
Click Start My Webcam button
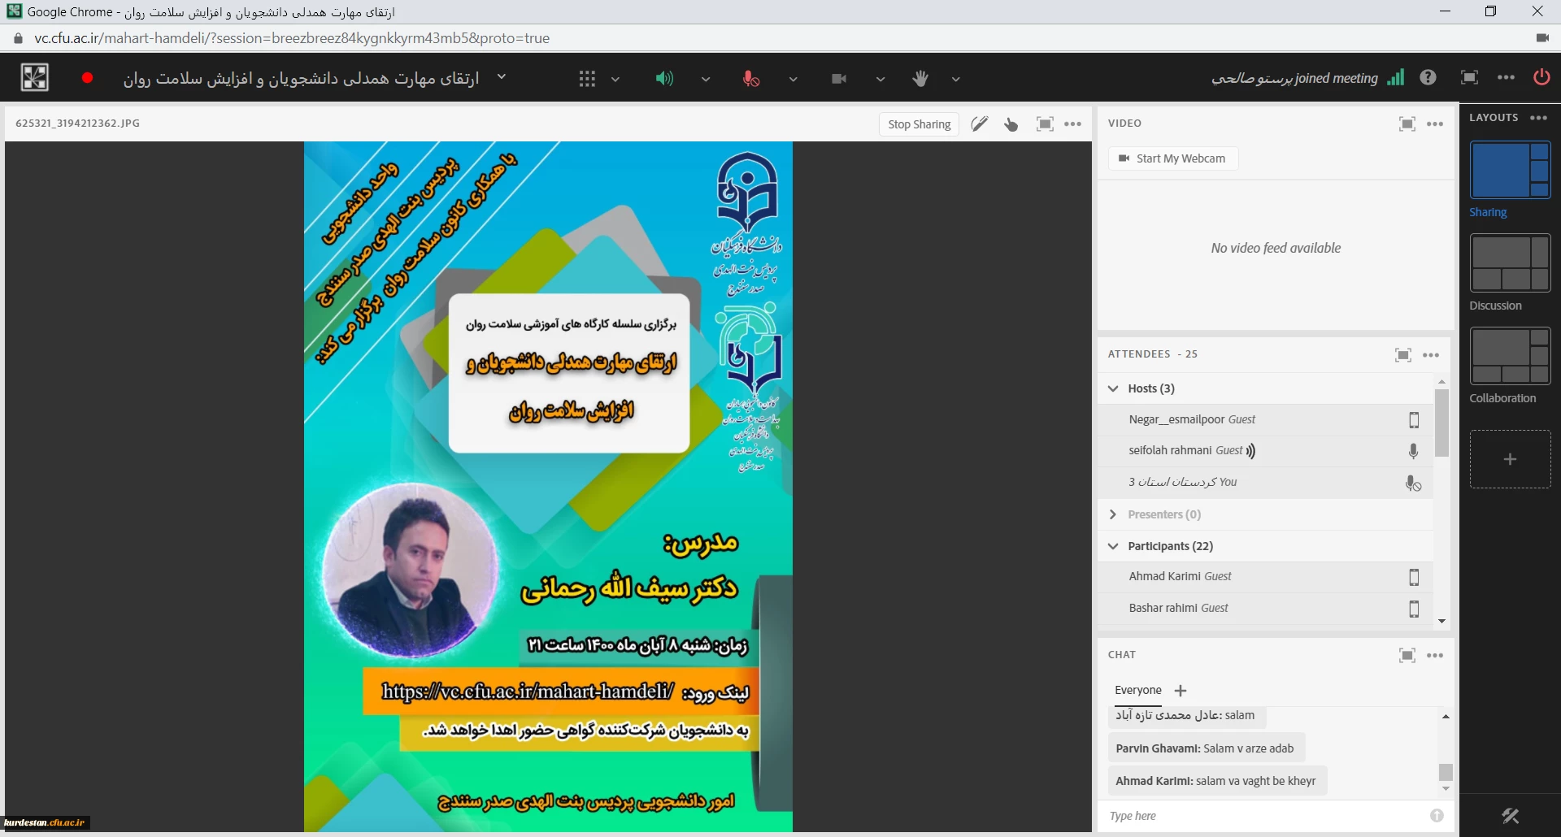click(1172, 158)
